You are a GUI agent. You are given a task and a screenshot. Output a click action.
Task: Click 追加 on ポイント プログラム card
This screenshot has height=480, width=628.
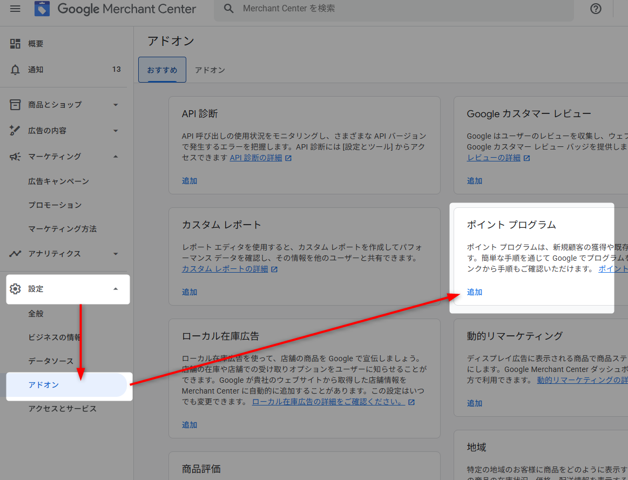pyautogui.click(x=475, y=292)
